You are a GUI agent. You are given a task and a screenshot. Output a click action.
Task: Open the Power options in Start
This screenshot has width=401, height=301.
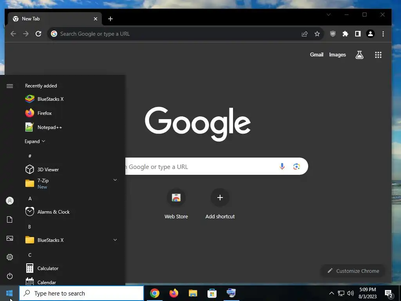pos(10,276)
